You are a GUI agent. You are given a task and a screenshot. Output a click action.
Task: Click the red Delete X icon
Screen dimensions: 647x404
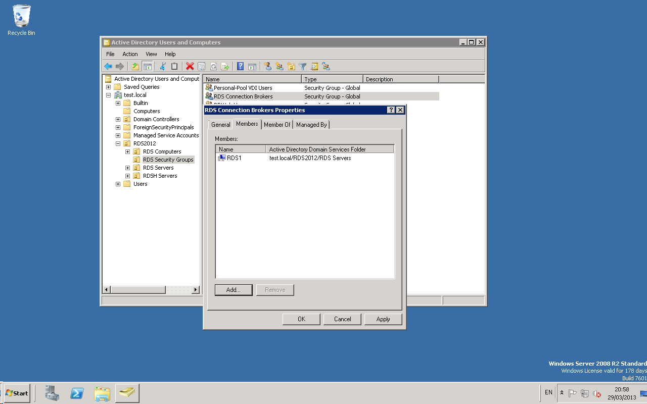tap(190, 66)
